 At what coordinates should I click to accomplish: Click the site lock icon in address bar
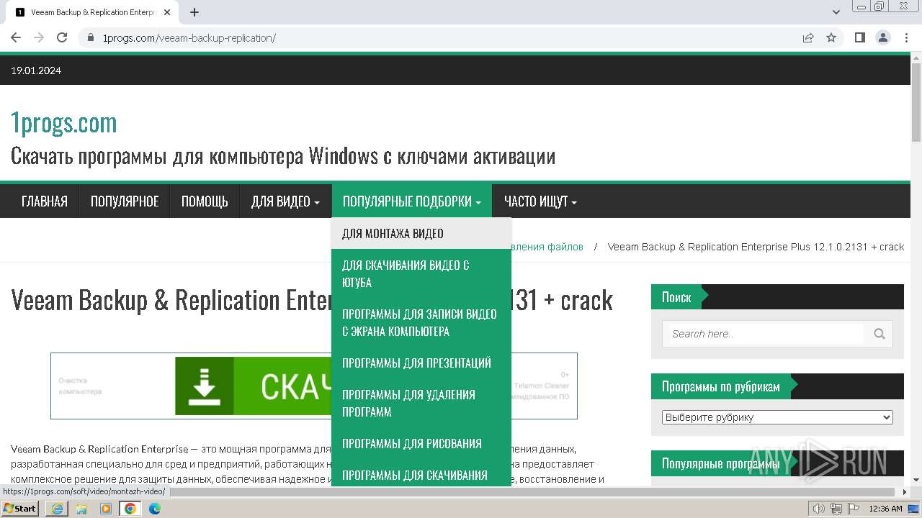click(91, 38)
